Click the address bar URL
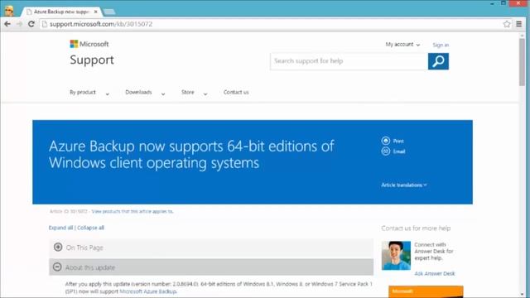The image size is (530, 298). [x=101, y=24]
